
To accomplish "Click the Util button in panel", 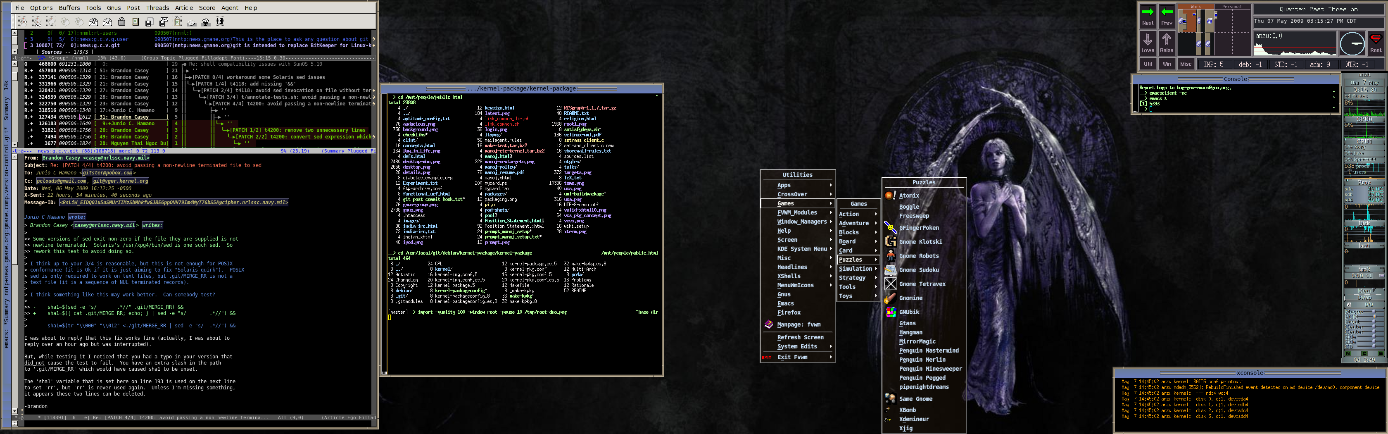I will pyautogui.click(x=1148, y=64).
